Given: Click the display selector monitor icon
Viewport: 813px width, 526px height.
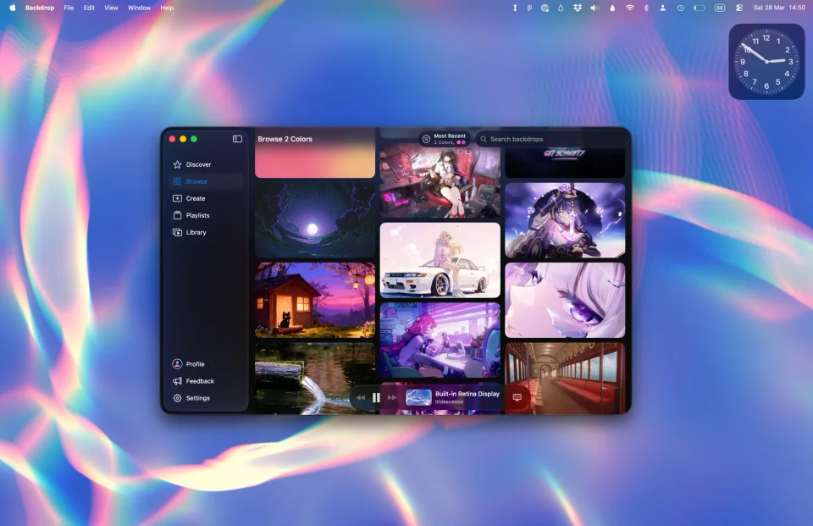Looking at the screenshot, I should 517,398.
